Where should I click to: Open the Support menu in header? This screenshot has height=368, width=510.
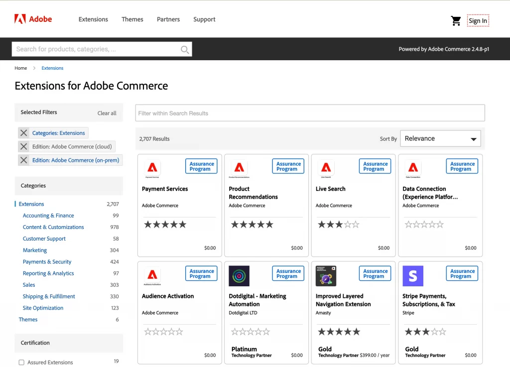[204, 19]
